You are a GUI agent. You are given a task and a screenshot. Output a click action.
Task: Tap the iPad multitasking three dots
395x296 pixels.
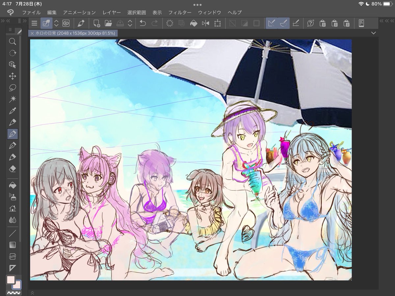197,5
